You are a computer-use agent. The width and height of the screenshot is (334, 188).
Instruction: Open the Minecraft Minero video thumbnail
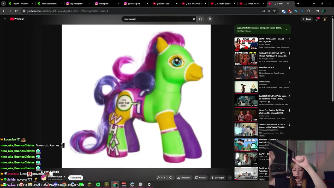[246, 144]
